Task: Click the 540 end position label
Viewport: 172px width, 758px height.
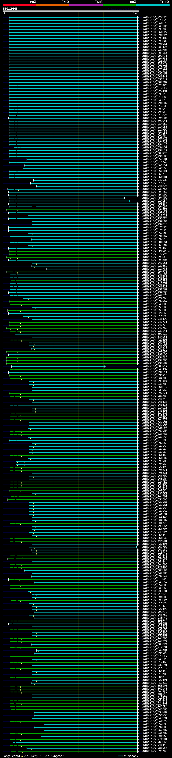Action: coord(135,13)
